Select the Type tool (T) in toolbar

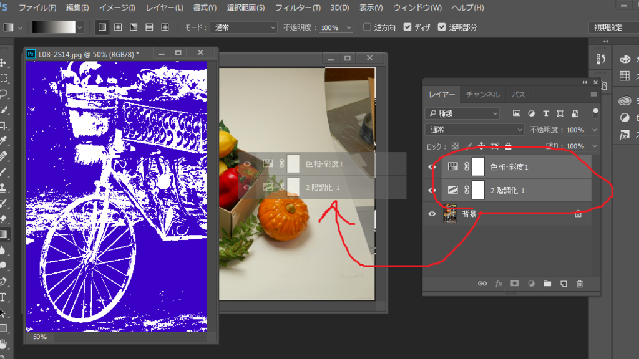3,297
